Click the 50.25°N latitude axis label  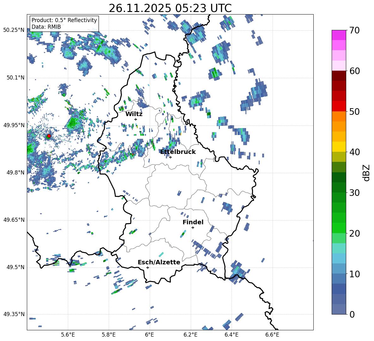click(x=14, y=30)
